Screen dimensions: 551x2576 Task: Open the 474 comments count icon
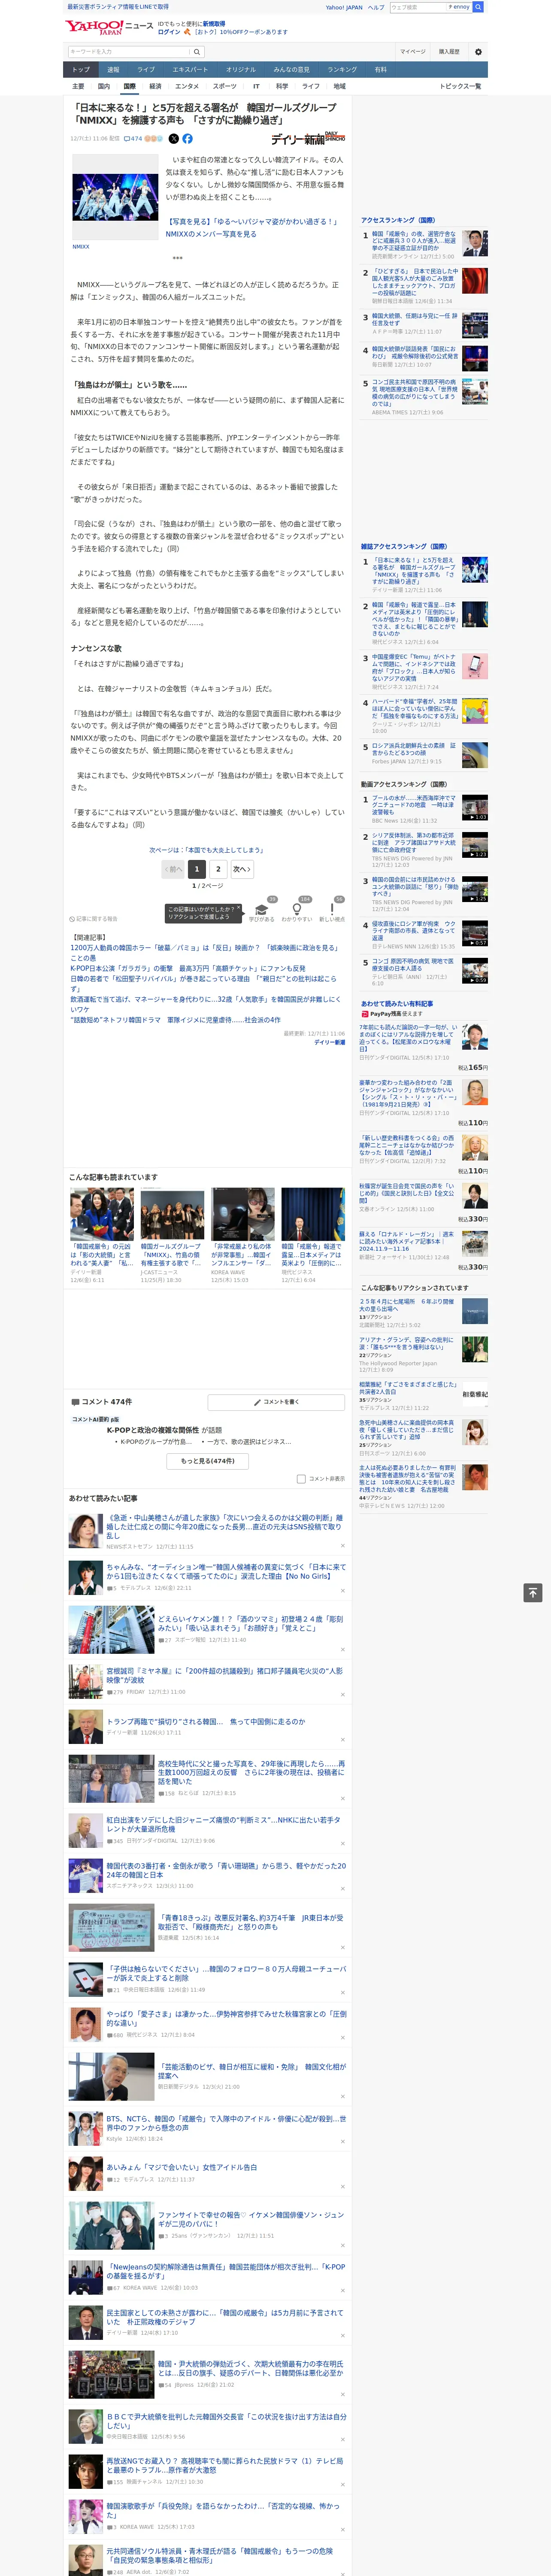click(133, 139)
